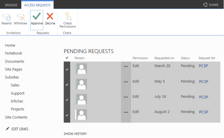The image size is (224, 138).
Task: Open ellipsis menu for August 2 request
Action: 126,112
